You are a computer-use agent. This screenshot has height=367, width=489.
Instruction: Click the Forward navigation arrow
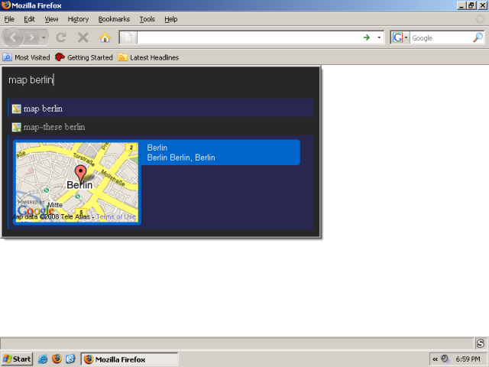tap(31, 37)
